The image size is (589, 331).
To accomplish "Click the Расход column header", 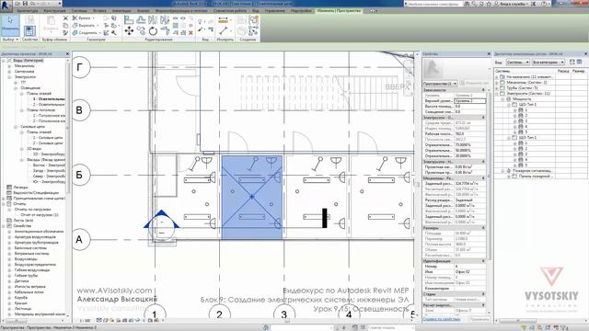I will 562,71.
